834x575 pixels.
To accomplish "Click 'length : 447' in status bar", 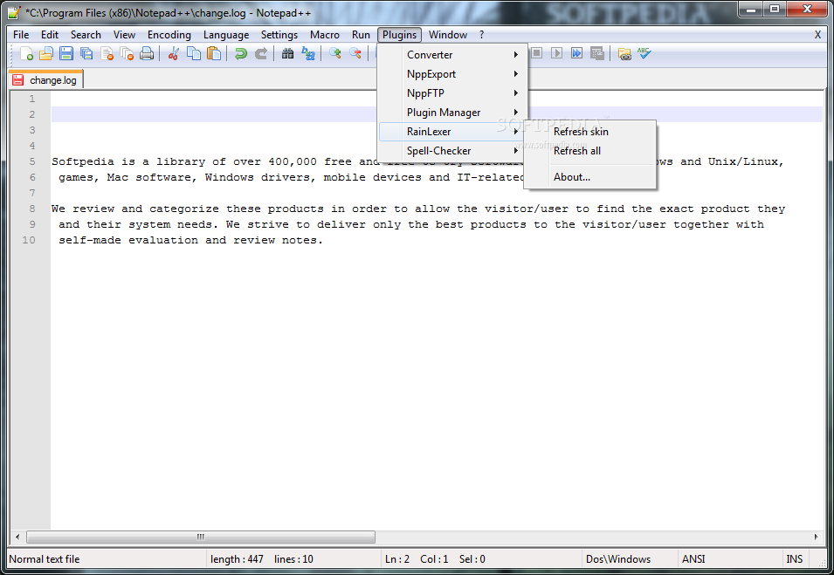I will pyautogui.click(x=237, y=559).
